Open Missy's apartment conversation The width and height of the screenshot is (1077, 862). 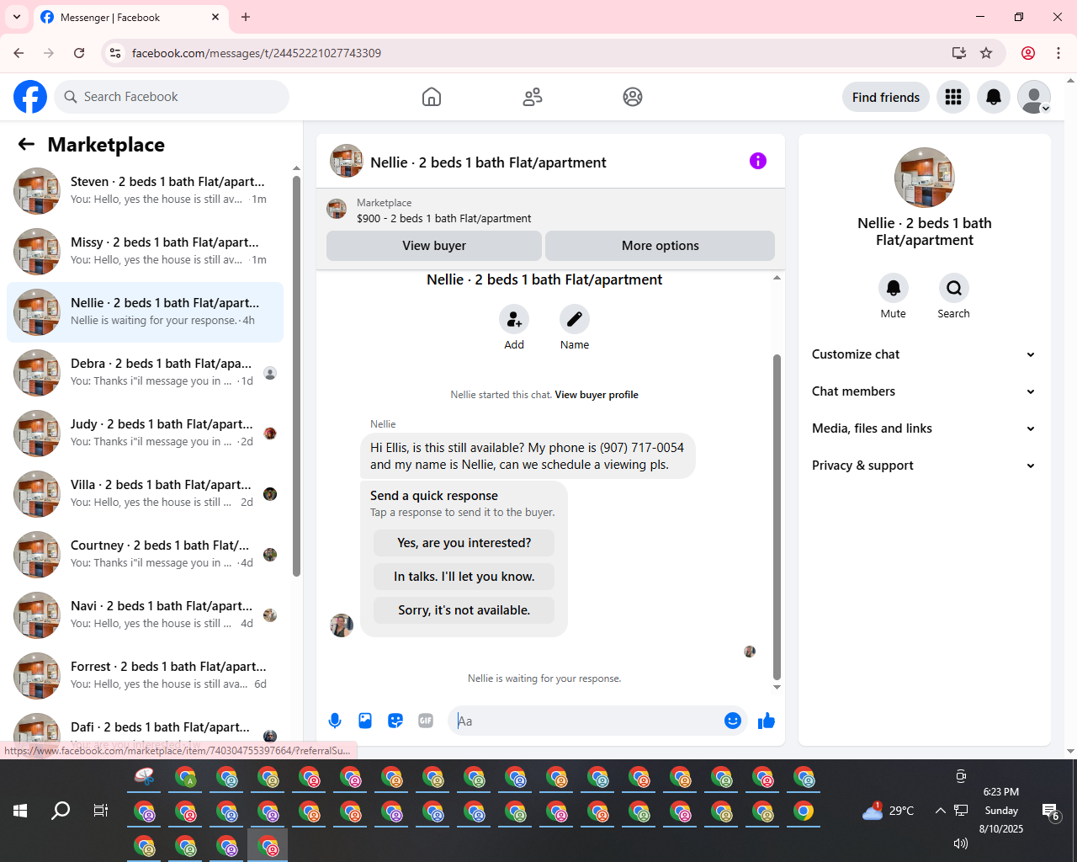pyautogui.click(x=146, y=252)
